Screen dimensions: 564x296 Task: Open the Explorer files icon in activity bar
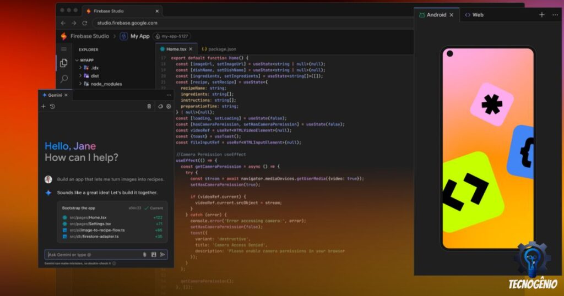pyautogui.click(x=64, y=63)
